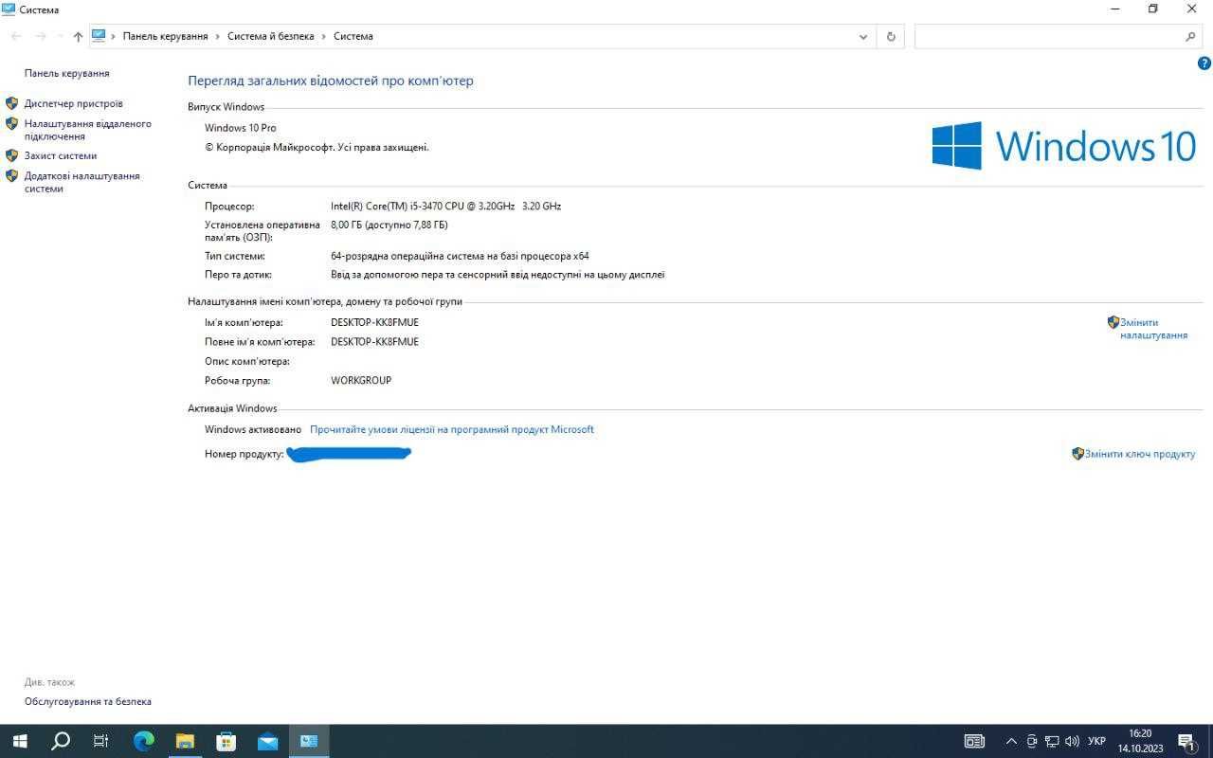Open 'Диспетчер пристроїв' link
This screenshot has width=1213, height=758.
74,103
